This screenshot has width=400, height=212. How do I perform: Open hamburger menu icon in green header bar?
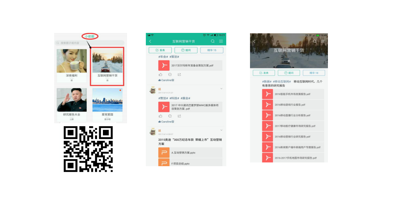point(221,41)
